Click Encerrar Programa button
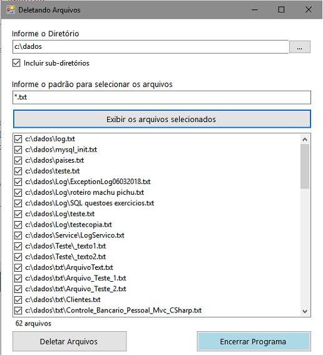This screenshot has height=355, width=323. pos(254,341)
